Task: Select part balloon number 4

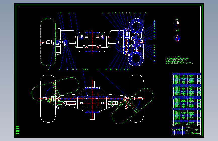Action: [74, 13]
